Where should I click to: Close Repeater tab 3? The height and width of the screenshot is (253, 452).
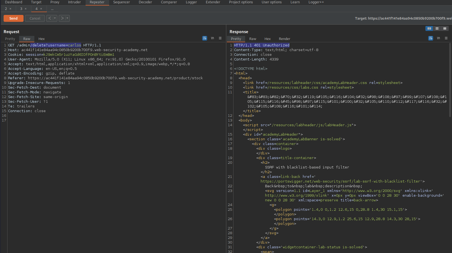coord(26,9)
